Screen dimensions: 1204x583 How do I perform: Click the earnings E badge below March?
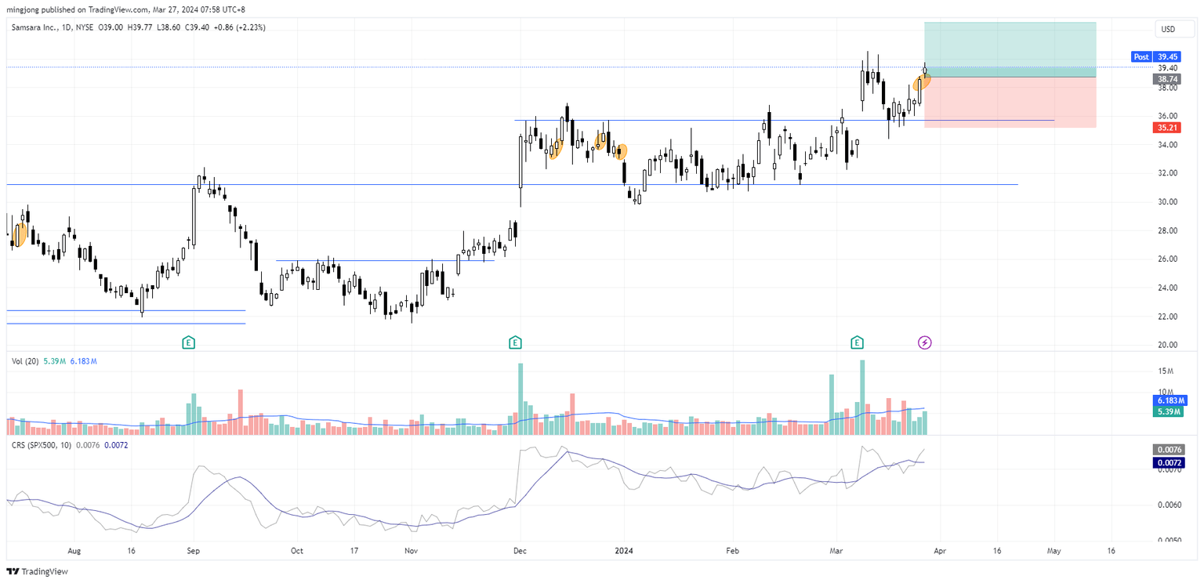pos(857,342)
